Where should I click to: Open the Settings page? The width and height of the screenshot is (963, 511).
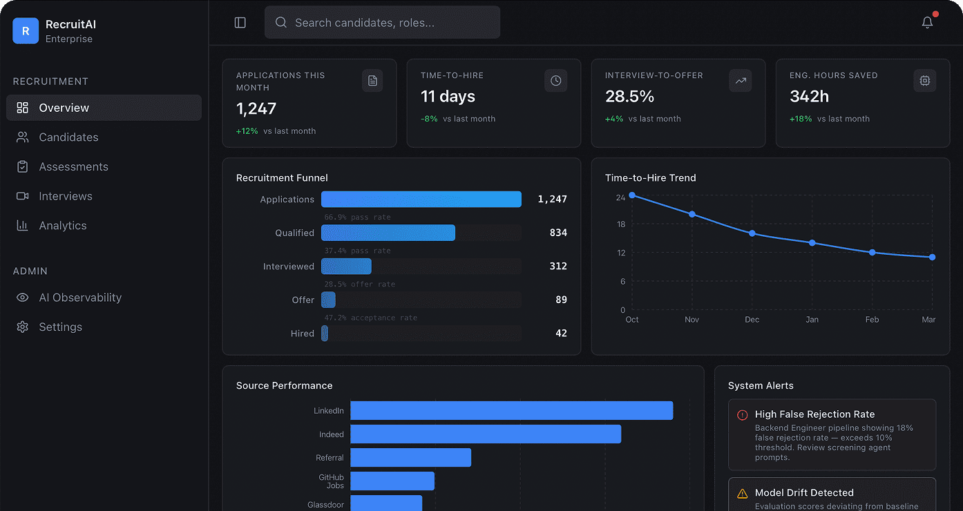coord(104,327)
